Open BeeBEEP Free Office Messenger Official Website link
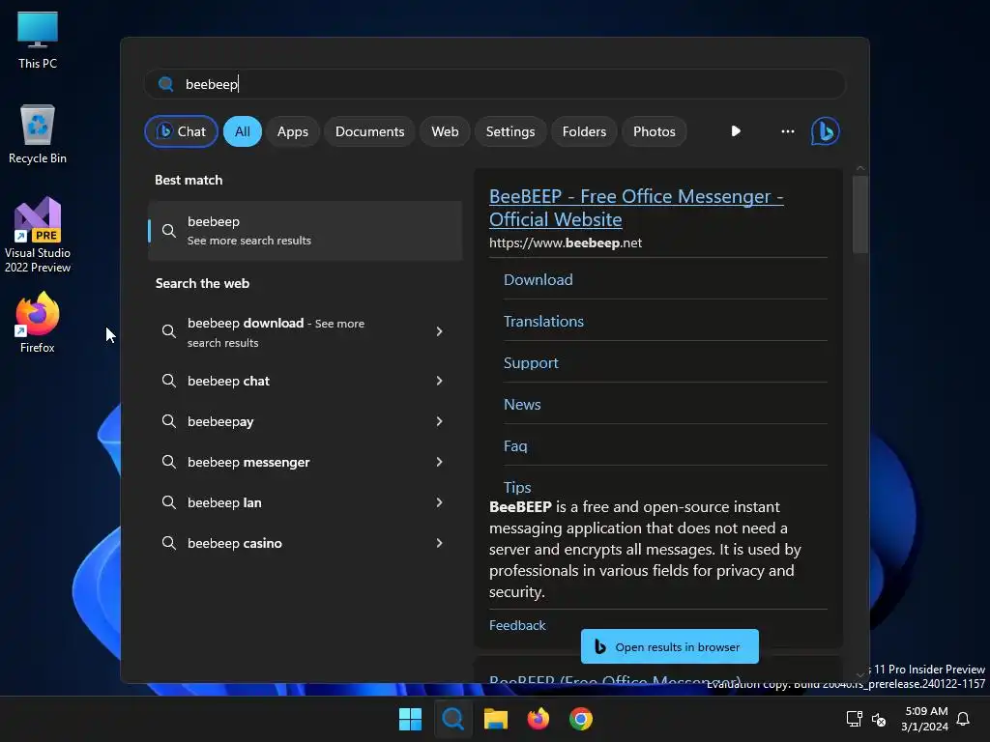990x742 pixels. pos(636,208)
